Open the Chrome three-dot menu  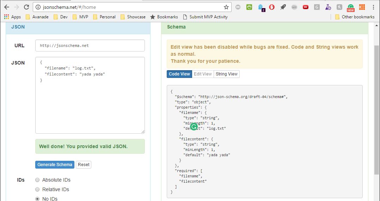[373, 7]
